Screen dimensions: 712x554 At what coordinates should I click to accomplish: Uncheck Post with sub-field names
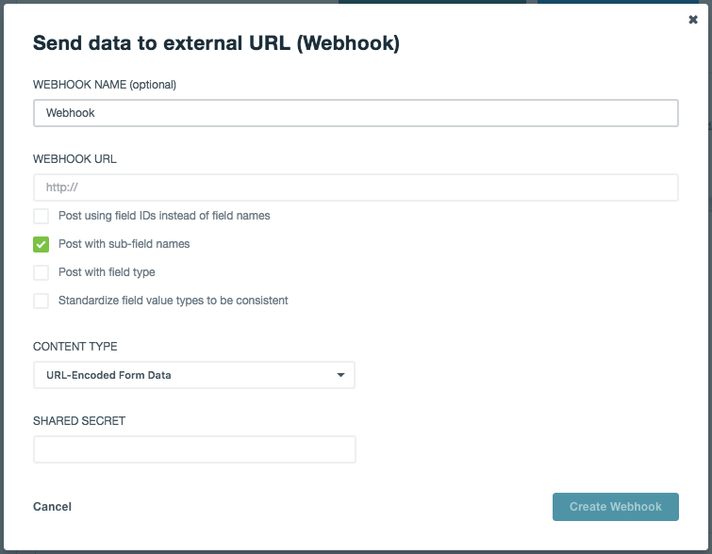point(41,244)
